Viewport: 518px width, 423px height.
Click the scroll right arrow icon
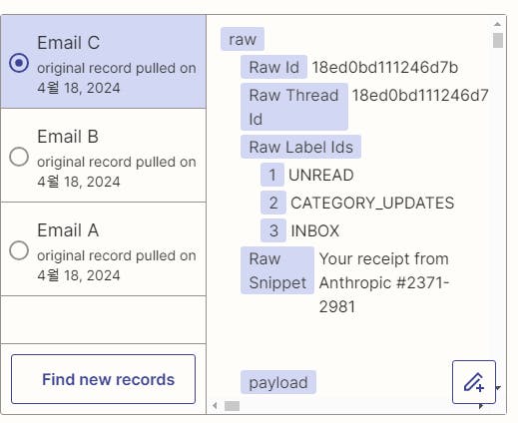pos(481,406)
